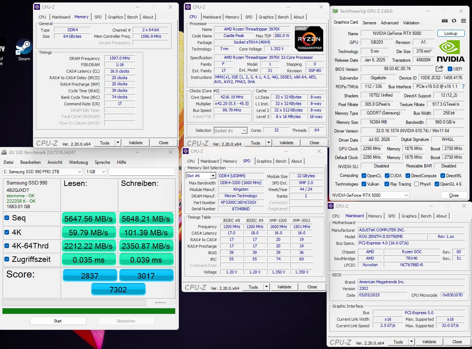Viewport: 472px width, 349px height.
Task: Click the grey AS SSD progress bar
Action: pos(74,303)
